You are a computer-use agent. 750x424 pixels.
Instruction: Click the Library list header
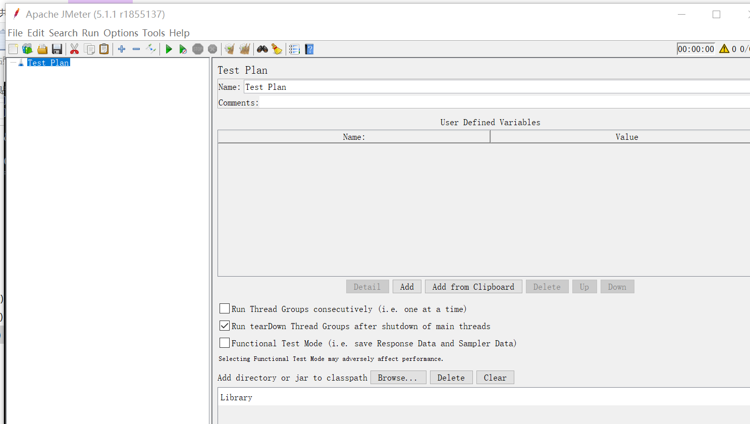click(x=484, y=397)
